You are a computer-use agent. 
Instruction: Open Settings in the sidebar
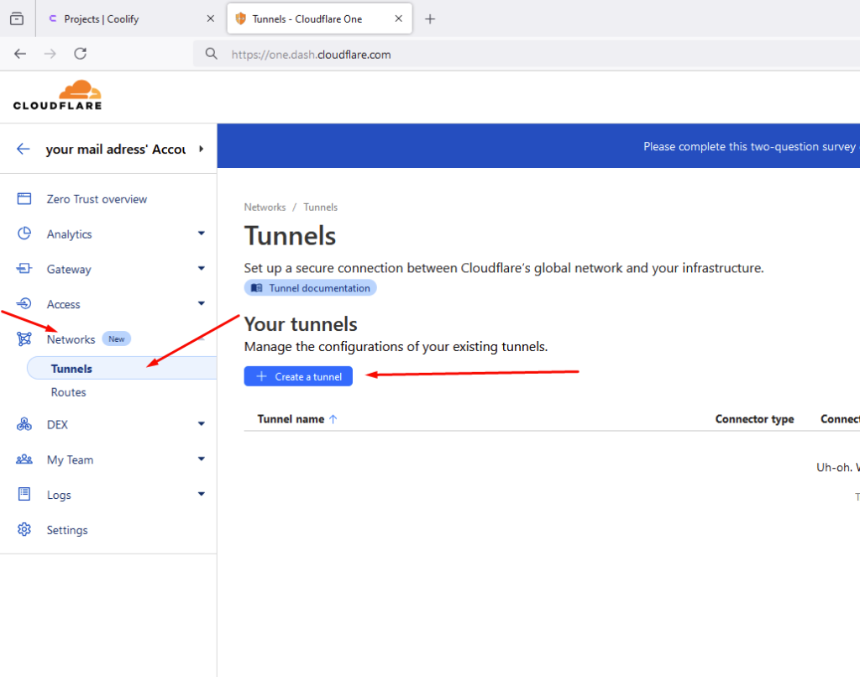67,530
